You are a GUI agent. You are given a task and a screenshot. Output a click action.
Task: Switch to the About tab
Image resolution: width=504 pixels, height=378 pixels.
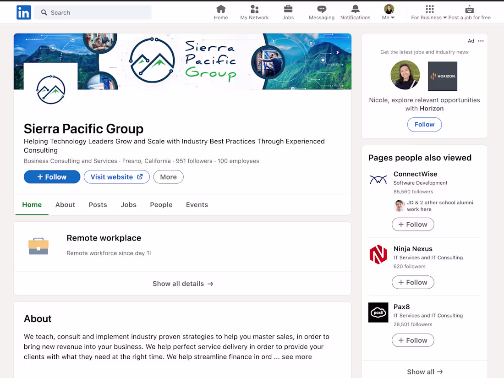pyautogui.click(x=65, y=205)
